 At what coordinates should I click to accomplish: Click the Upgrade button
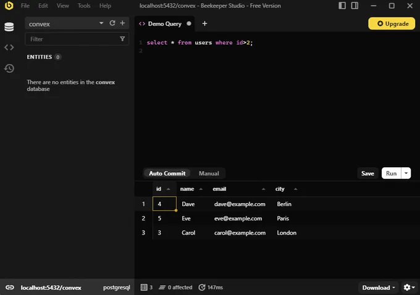(392, 23)
